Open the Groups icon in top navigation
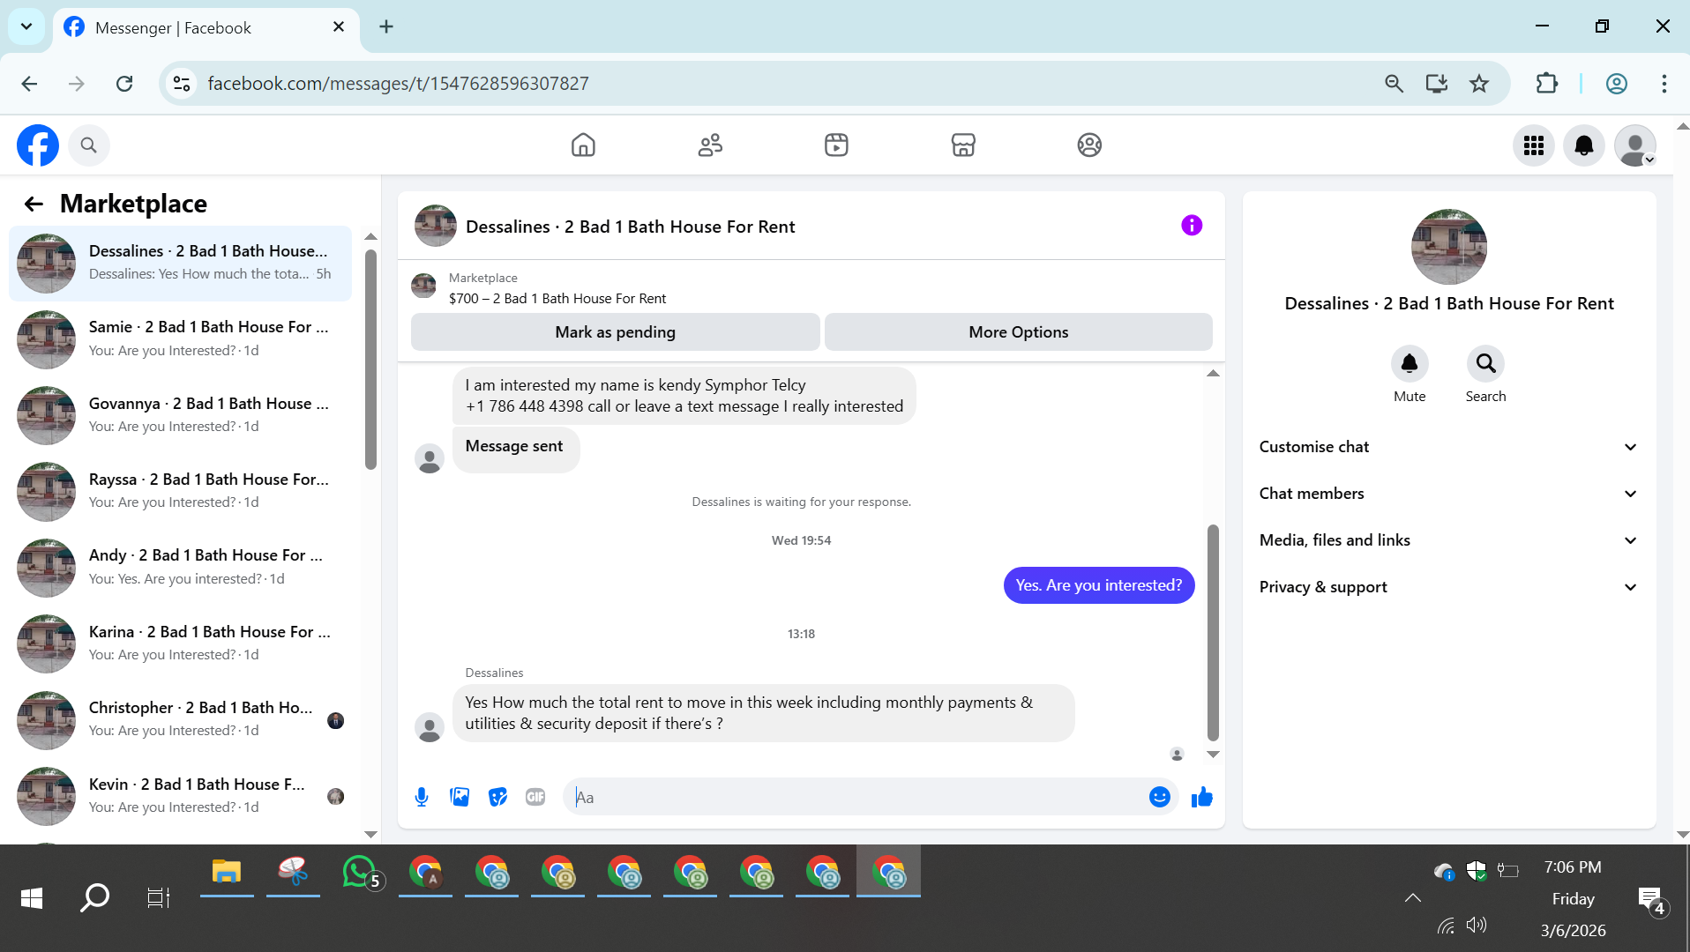Screen dimensions: 1690x952 pos(1089,145)
